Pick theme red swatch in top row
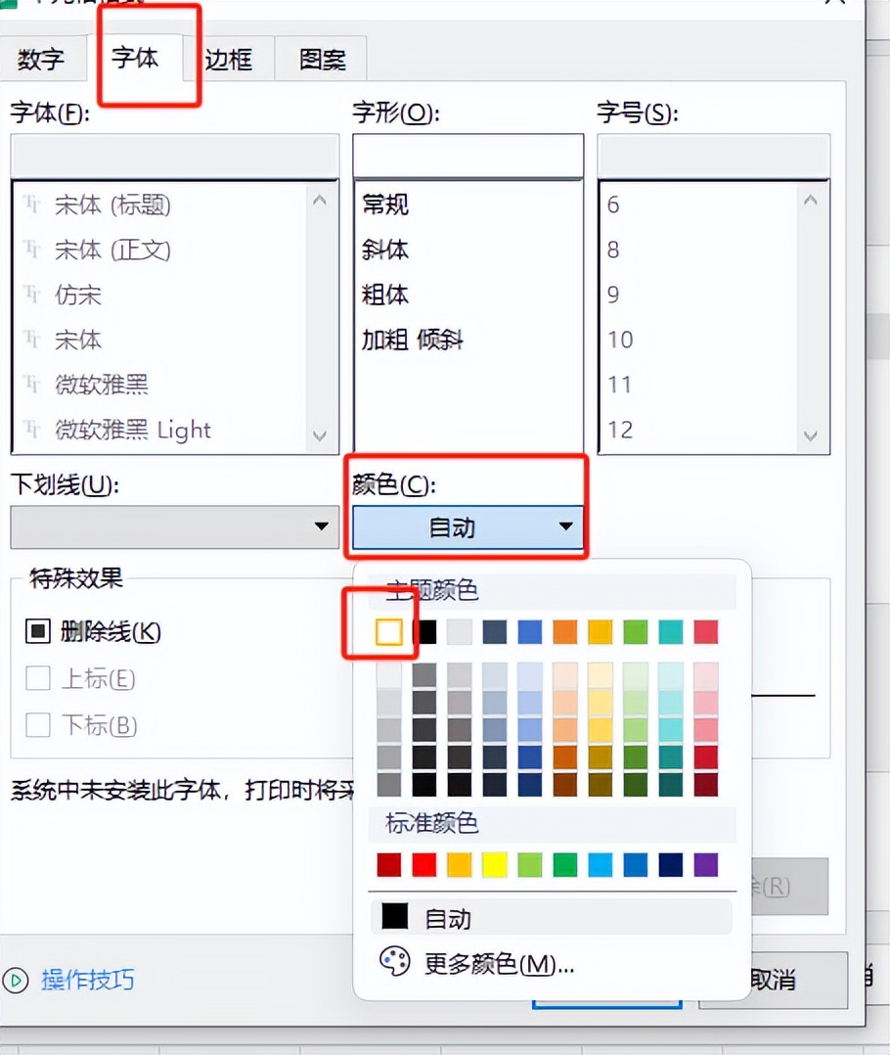Image resolution: width=890 pixels, height=1055 pixels. click(x=706, y=632)
